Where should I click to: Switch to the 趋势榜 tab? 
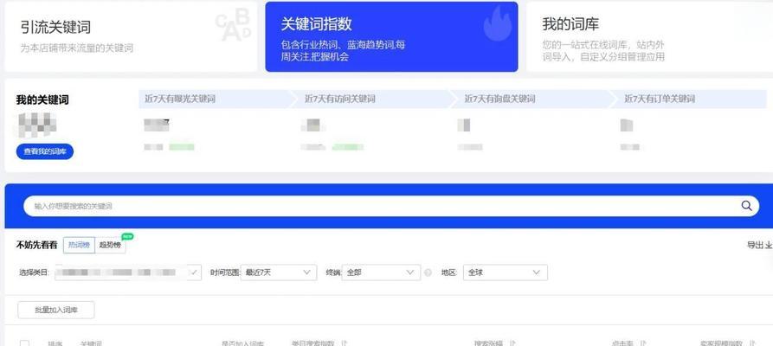(x=110, y=245)
